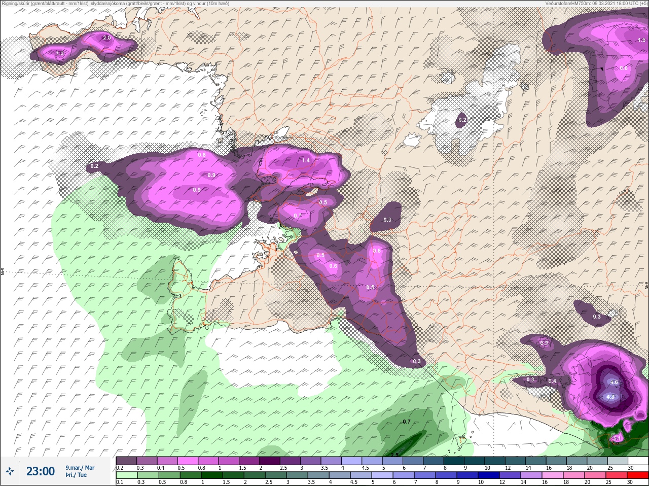The image size is (649, 486).
Task: Select the dark green rain-scale swatch at 1
Action: [211, 475]
